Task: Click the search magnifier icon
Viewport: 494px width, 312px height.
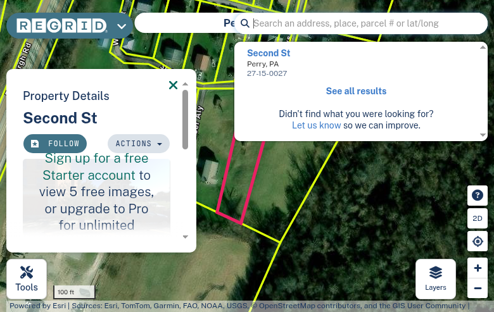Action: 245,23
